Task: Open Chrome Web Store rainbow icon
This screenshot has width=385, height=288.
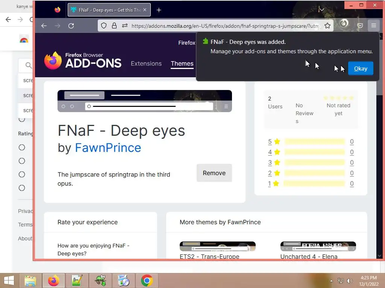Action: point(24,40)
